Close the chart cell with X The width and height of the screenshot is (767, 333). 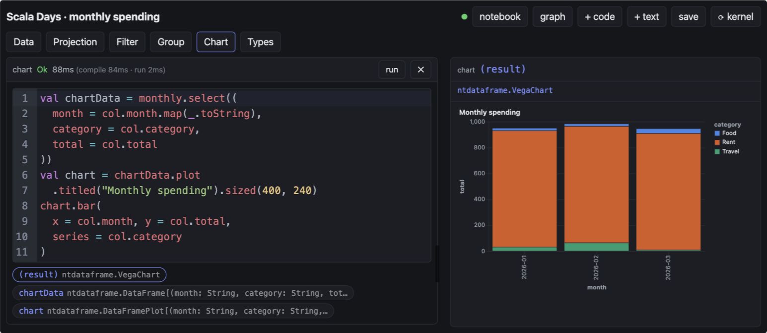pos(420,69)
